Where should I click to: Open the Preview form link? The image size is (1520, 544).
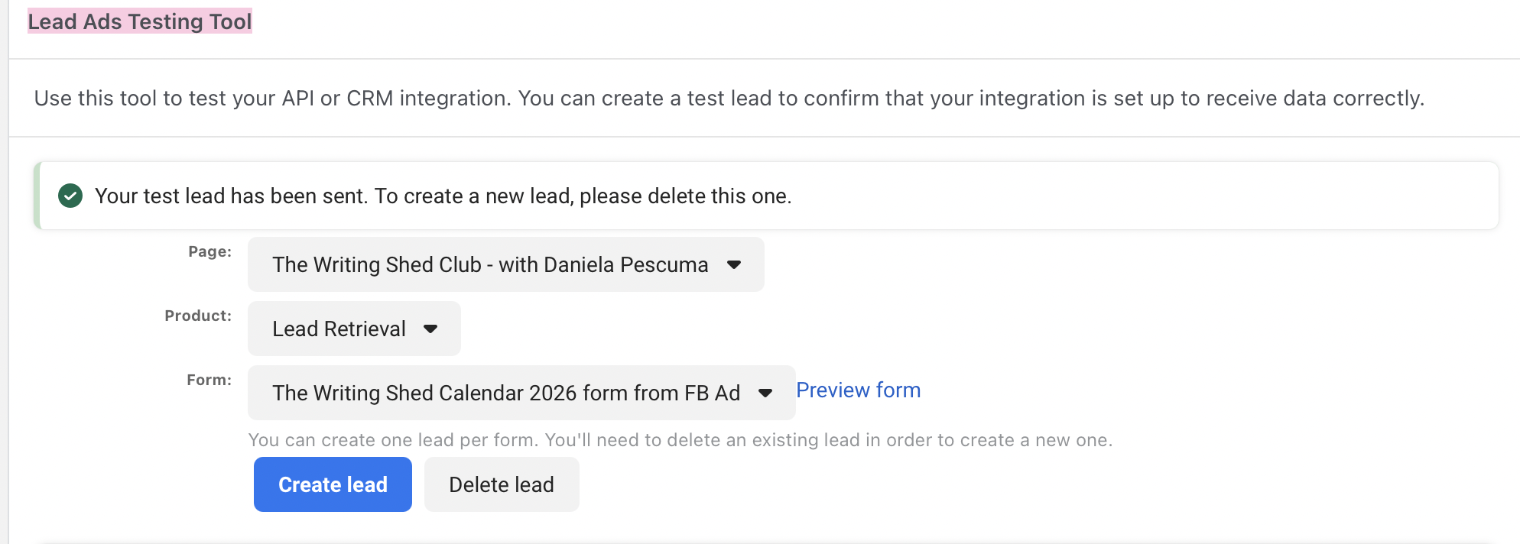[858, 390]
